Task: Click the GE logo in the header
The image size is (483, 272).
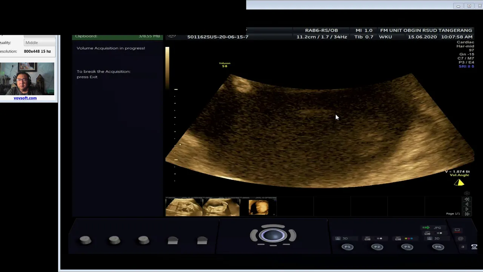Action: [172, 35]
